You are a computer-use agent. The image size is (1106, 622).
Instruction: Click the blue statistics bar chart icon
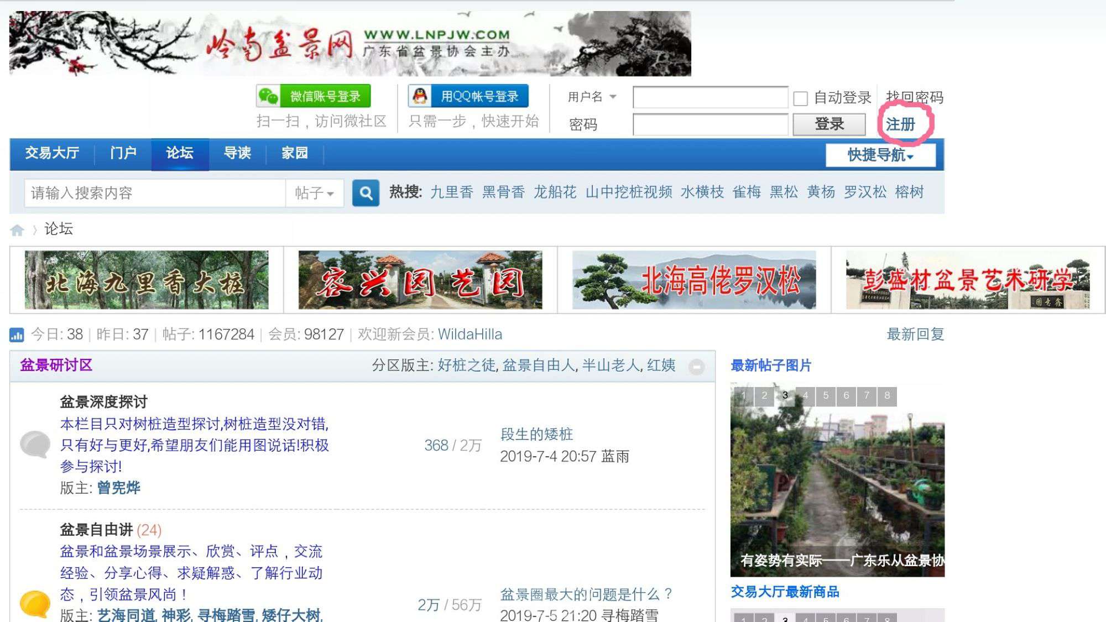click(17, 334)
